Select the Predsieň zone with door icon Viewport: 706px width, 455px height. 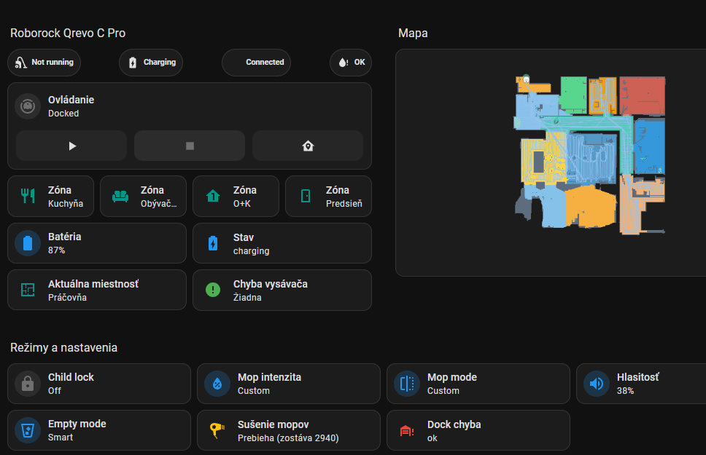point(328,197)
